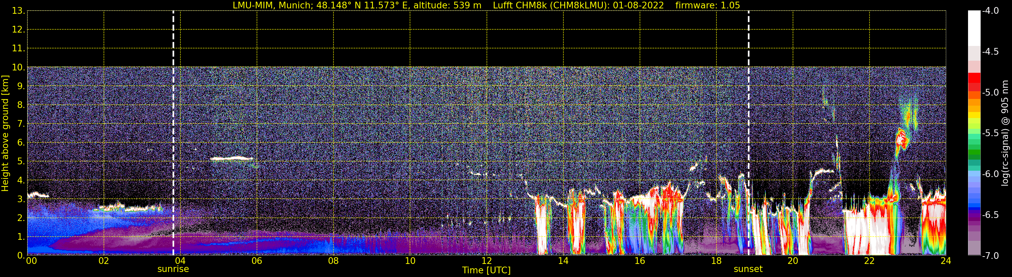Click the '3.' height tick label
1012x277 pixels.
point(21,199)
